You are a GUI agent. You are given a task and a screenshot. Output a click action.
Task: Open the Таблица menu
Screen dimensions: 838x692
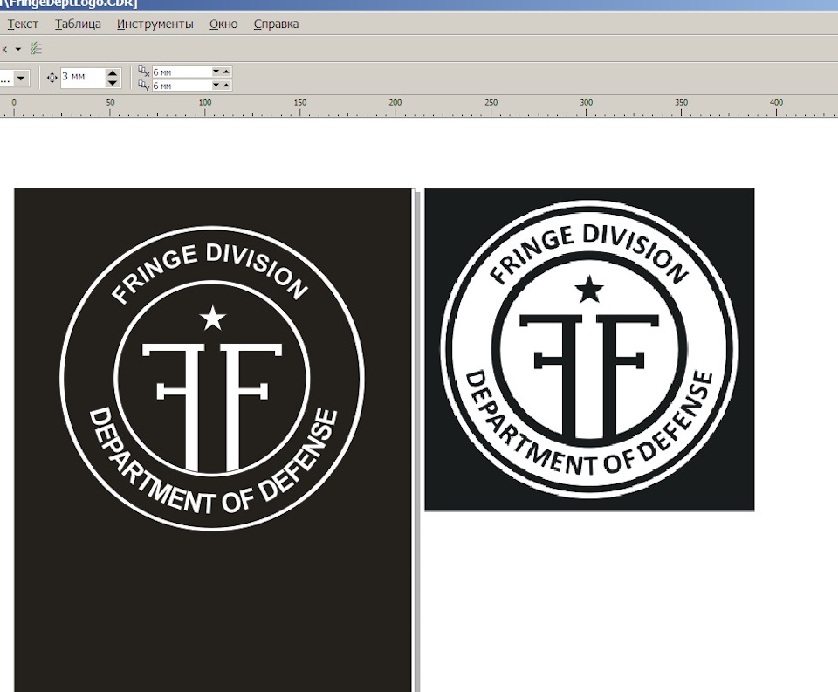tap(78, 24)
